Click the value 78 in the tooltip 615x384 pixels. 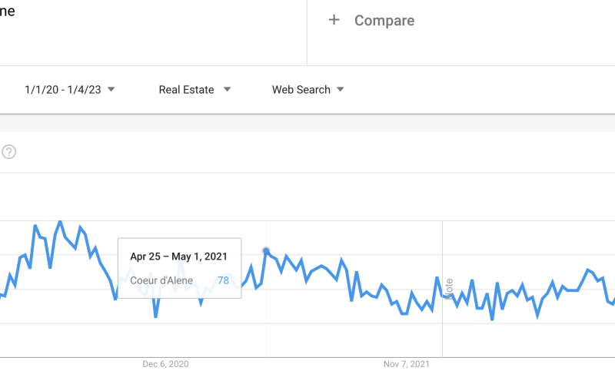pos(223,280)
